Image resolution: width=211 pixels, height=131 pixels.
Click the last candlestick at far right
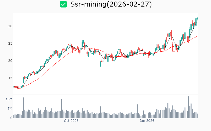point(197,19)
